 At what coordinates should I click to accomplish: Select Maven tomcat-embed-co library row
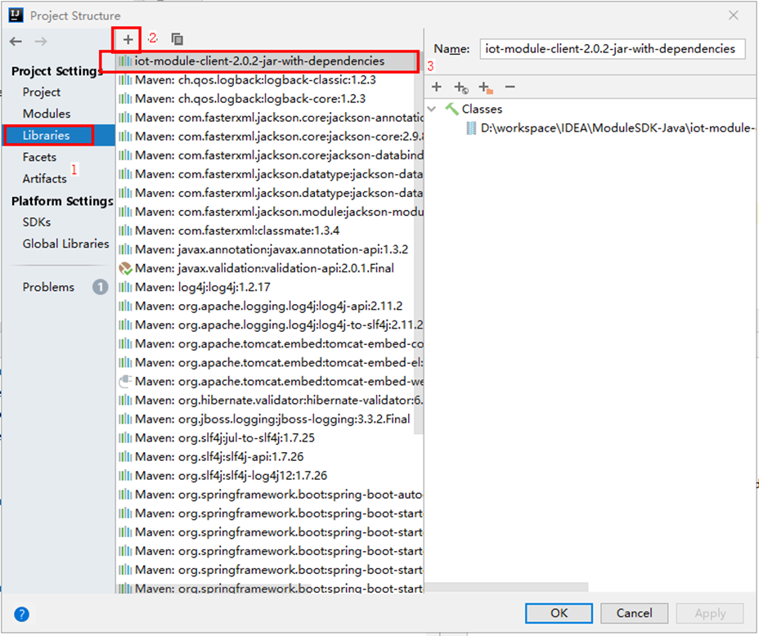click(270, 344)
